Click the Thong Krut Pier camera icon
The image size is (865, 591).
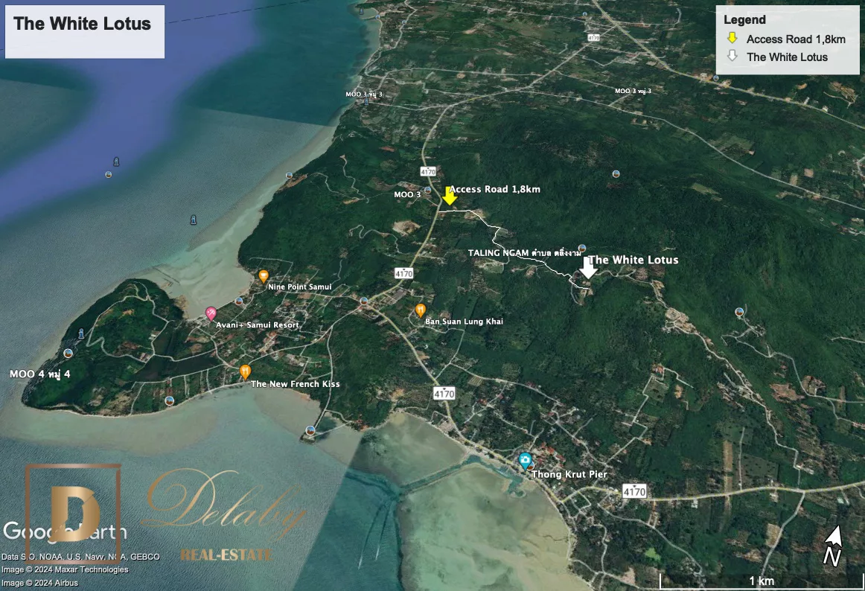526,461
